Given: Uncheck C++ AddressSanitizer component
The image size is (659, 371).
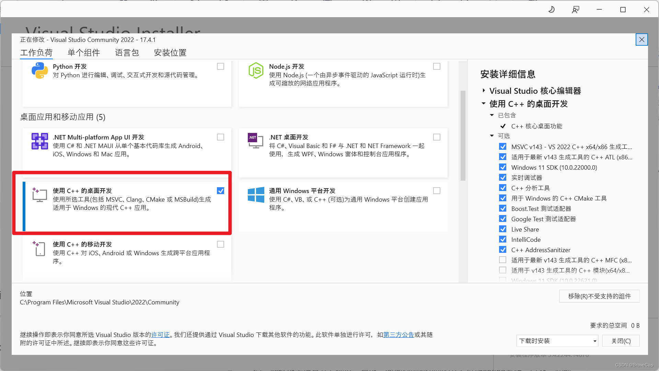Looking at the screenshot, I should click(x=503, y=249).
